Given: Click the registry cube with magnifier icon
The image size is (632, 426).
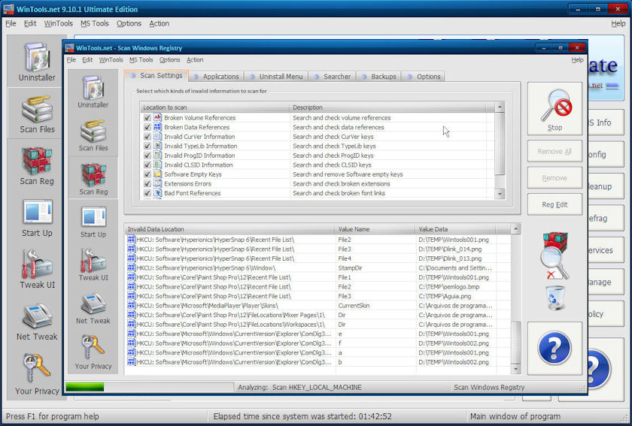Looking at the screenshot, I should 555,255.
